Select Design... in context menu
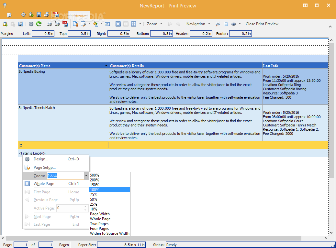336x248 pixels. (56, 159)
